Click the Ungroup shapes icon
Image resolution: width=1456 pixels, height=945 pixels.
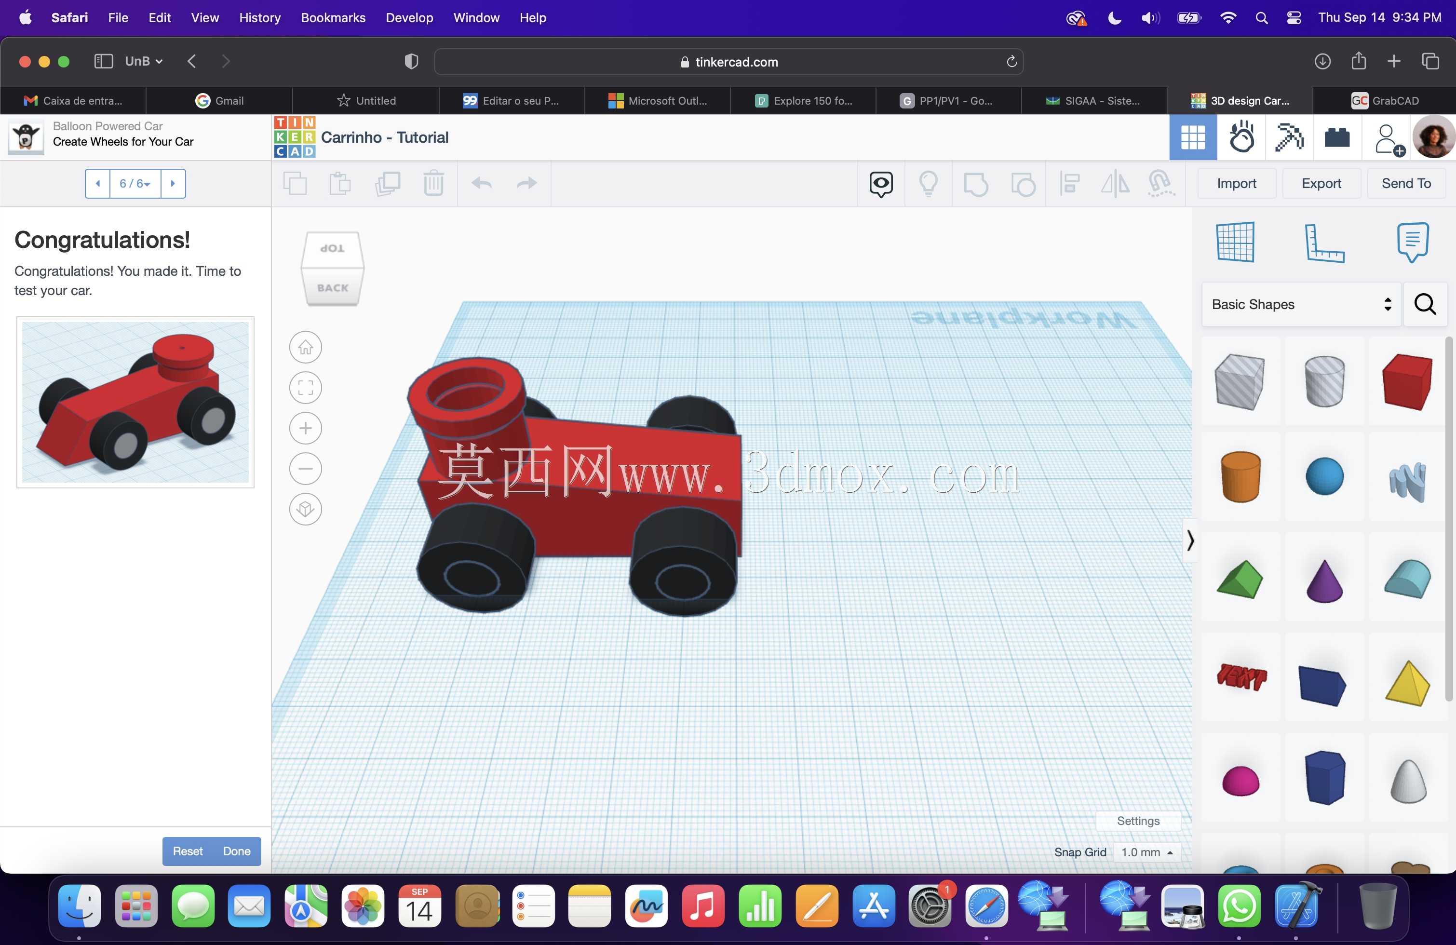(1023, 184)
